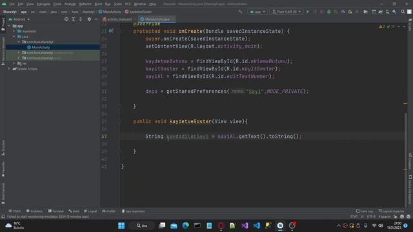Click the MainActivity breadcrumb in navigation bar
This screenshot has width=413, height=232.
pos(110,12)
